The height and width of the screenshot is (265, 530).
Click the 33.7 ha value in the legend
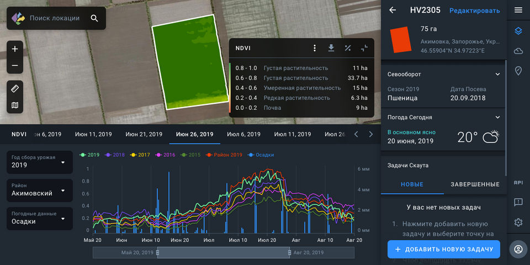coord(357,78)
